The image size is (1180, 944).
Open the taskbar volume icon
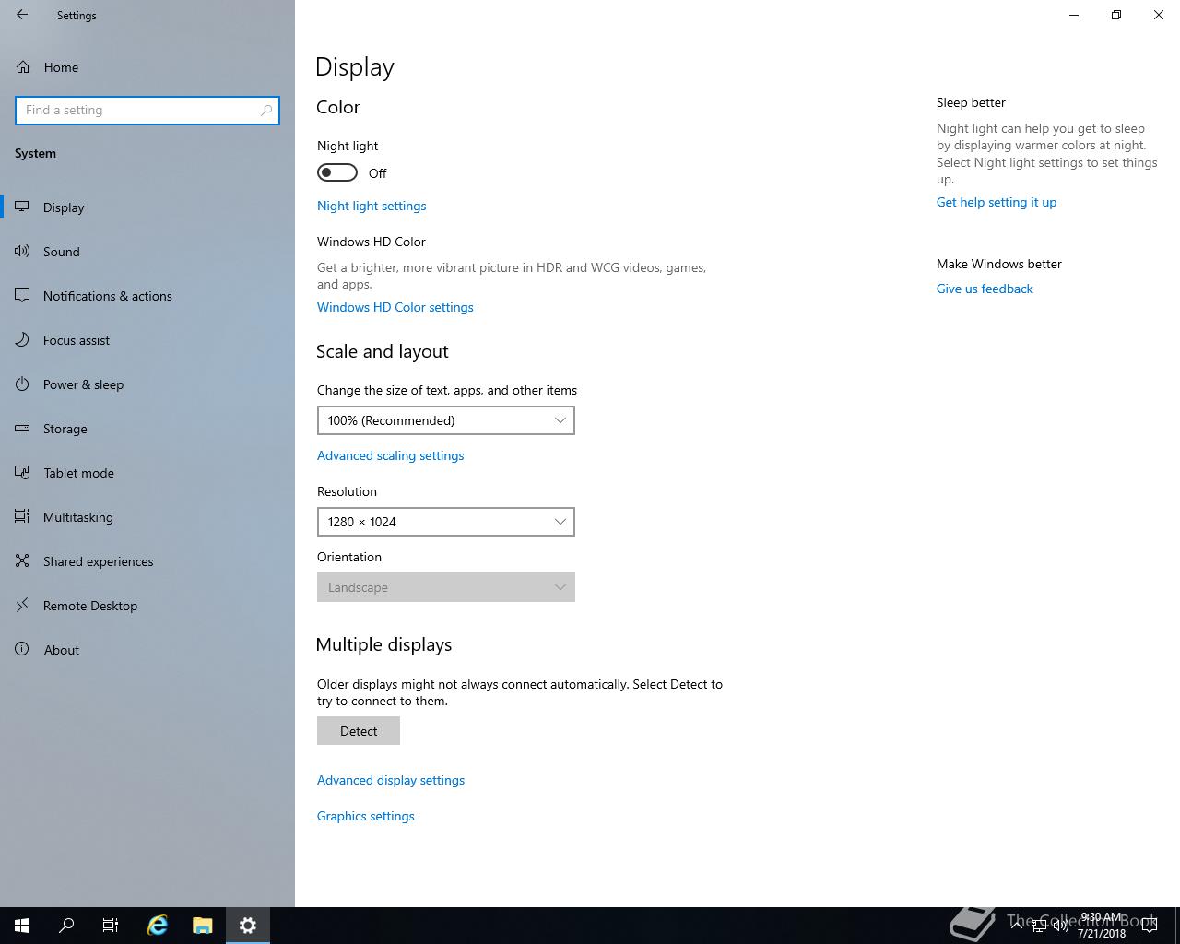click(1061, 926)
